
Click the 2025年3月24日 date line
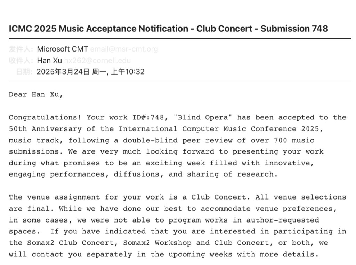click(x=90, y=72)
